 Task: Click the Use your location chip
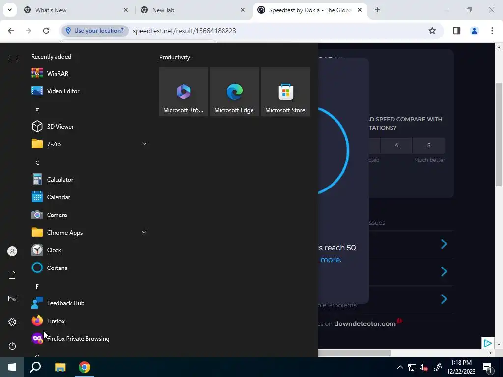click(95, 31)
